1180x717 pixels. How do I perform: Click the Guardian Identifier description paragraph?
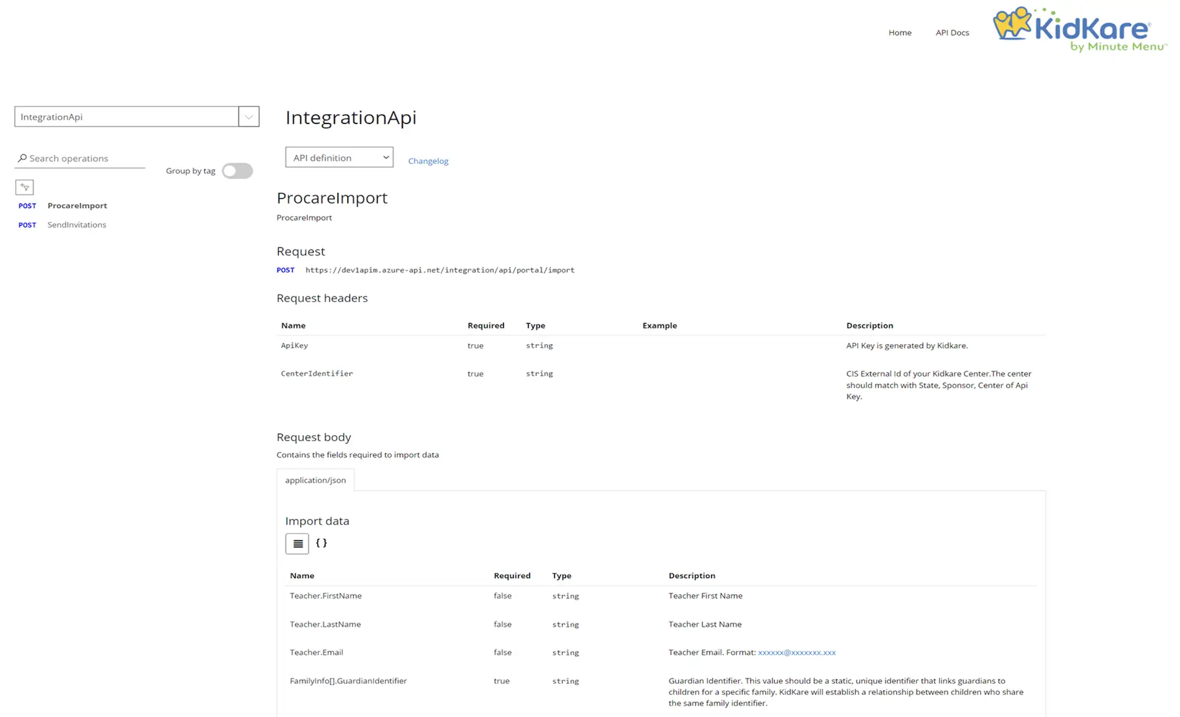point(846,692)
